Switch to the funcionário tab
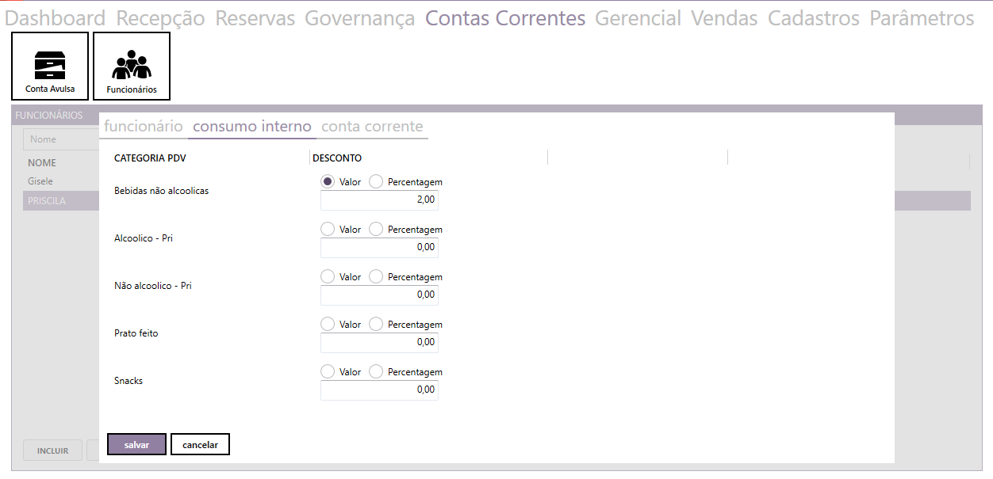 click(144, 127)
